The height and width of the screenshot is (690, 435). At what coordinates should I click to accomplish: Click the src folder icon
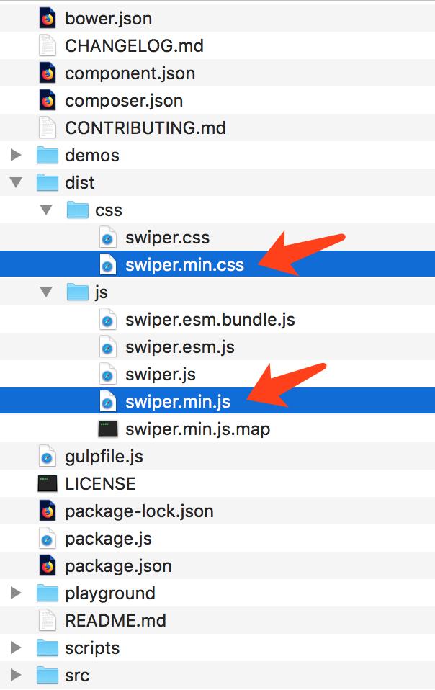click(48, 676)
